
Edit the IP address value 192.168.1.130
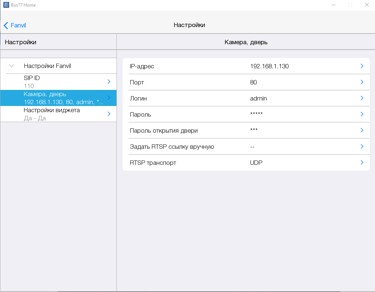(x=270, y=66)
